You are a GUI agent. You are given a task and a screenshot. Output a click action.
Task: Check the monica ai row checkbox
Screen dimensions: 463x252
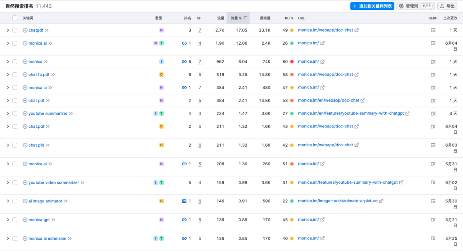14,43
